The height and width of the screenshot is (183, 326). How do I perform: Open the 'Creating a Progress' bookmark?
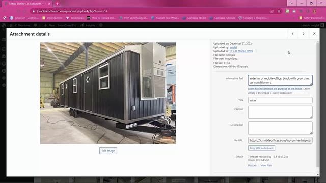(253, 18)
